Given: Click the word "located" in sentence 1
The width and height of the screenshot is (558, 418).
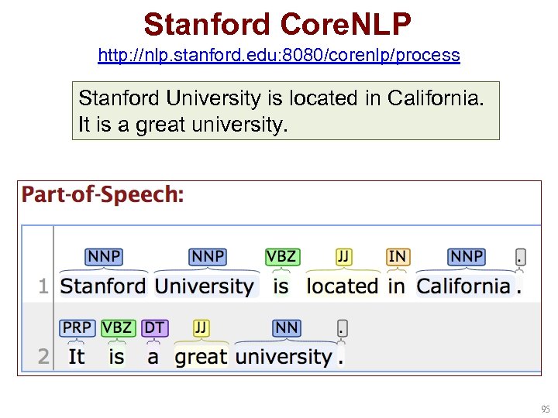Looking at the screenshot, I should point(343,286).
